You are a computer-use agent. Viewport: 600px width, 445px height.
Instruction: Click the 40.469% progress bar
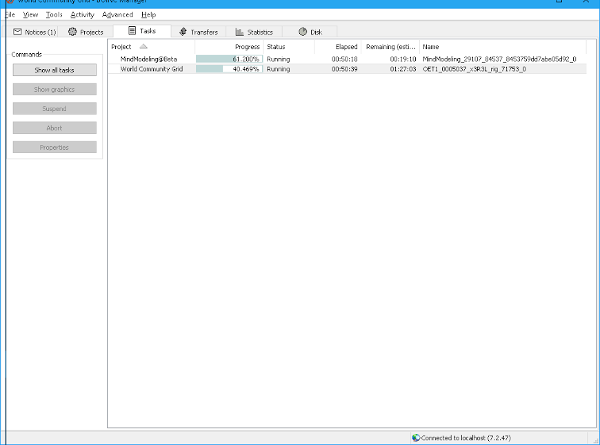[229, 69]
